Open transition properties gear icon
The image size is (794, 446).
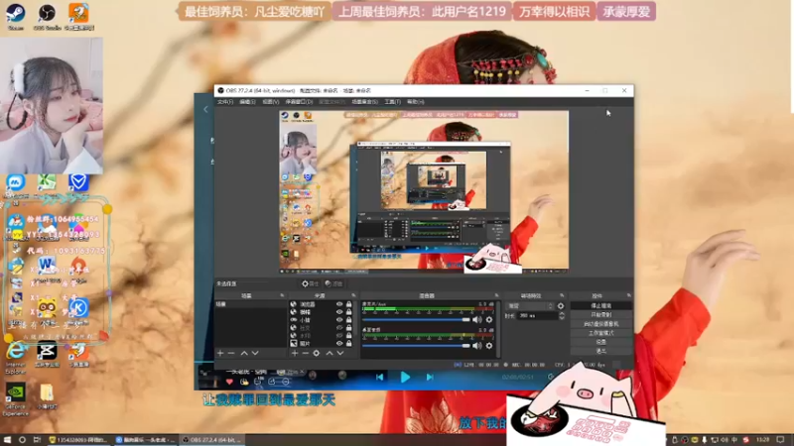(x=561, y=306)
